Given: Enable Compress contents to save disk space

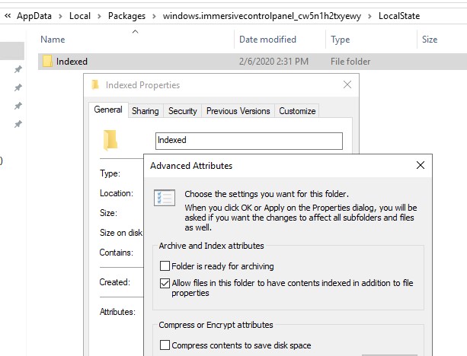Looking at the screenshot, I should [x=165, y=345].
